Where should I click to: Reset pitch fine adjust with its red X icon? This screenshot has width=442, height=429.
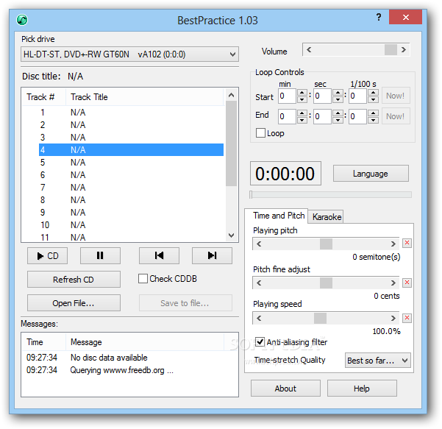(x=407, y=283)
